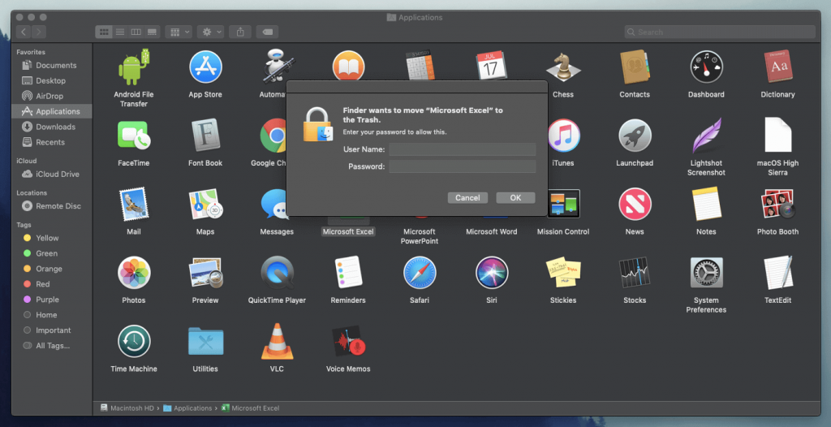Select the macOS High Sierra installer
Image resolution: width=831 pixels, height=427 pixels.
click(777, 136)
